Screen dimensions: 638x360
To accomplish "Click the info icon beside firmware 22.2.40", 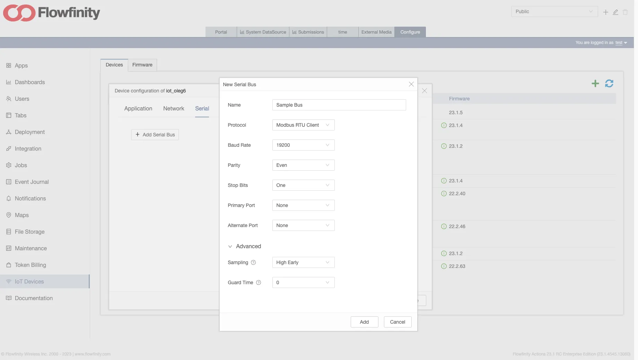I will pos(444,193).
